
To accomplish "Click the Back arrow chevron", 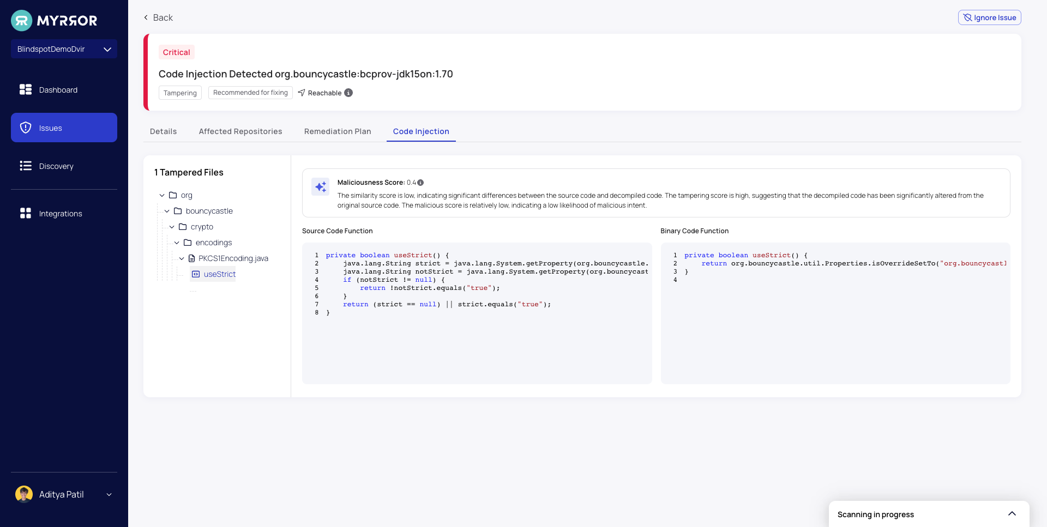I will tap(146, 17).
